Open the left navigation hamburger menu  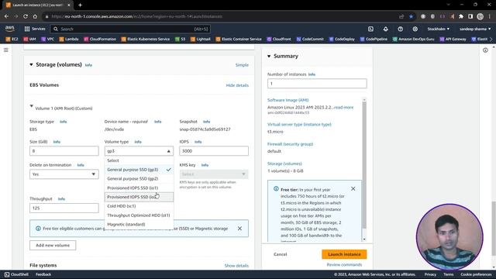[x=6, y=50]
